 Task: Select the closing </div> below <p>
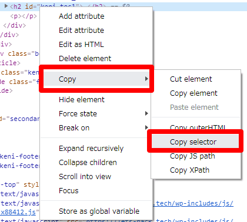(15, 25)
